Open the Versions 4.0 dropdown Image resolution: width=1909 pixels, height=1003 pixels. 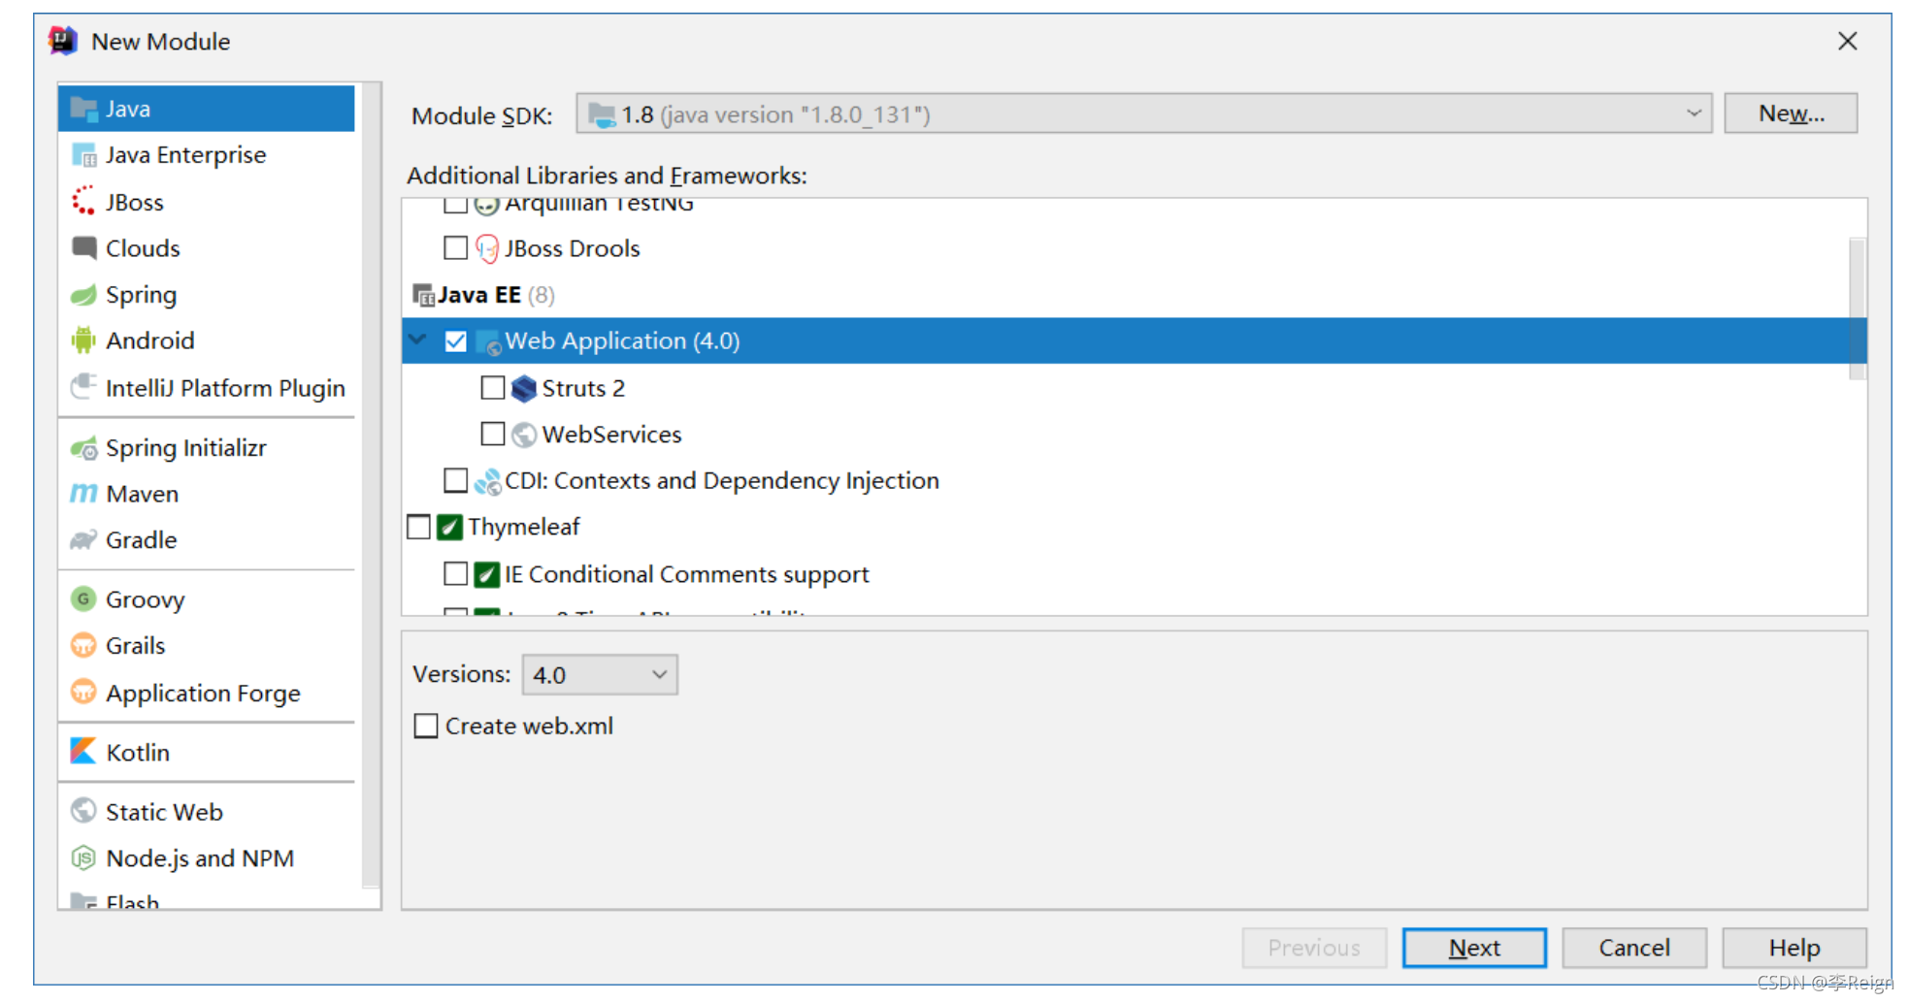[600, 674]
